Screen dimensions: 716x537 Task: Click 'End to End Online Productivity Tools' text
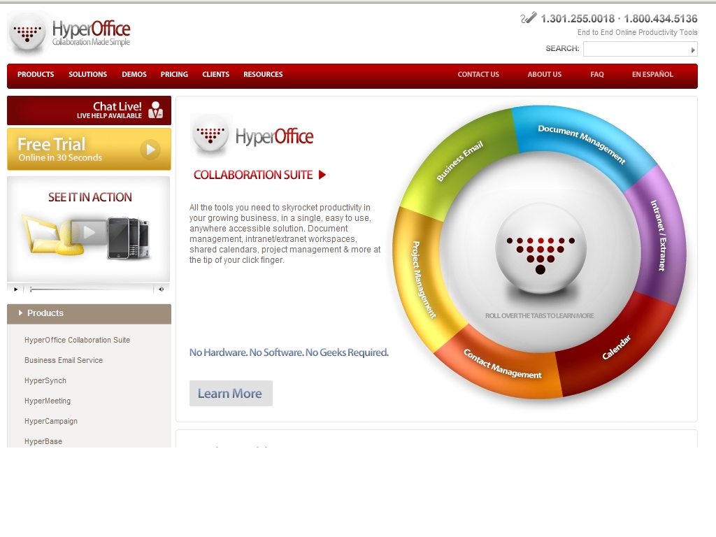click(x=638, y=32)
